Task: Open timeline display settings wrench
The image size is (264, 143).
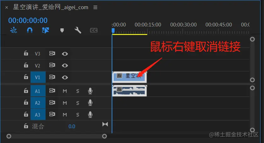Action: [78, 30]
